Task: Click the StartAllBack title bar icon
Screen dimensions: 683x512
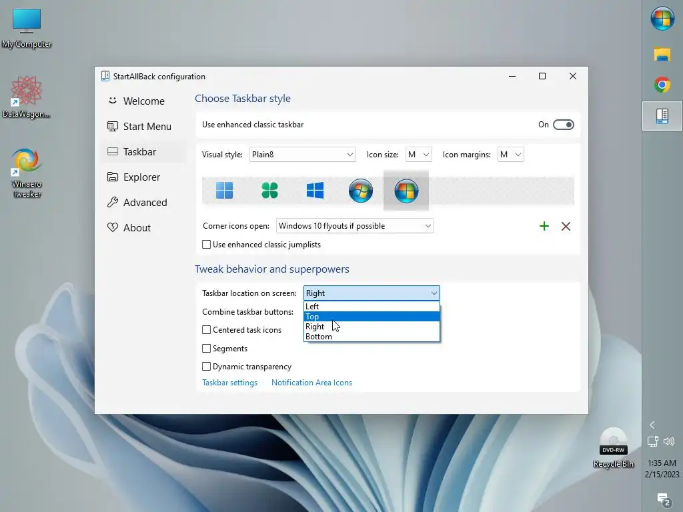Action: tap(105, 76)
